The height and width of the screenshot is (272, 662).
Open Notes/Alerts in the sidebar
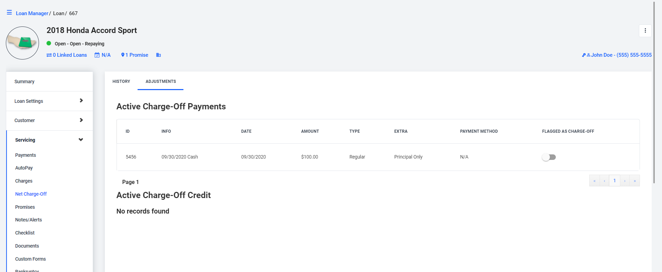(29, 220)
